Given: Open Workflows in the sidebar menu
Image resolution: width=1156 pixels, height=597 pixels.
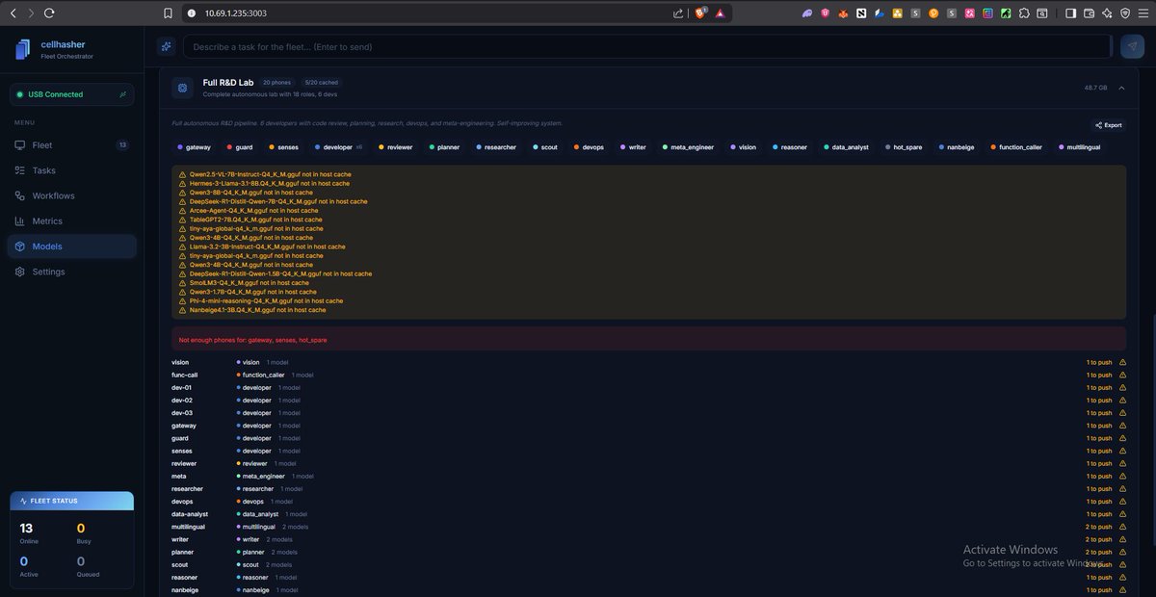Looking at the screenshot, I should tap(72, 195).
